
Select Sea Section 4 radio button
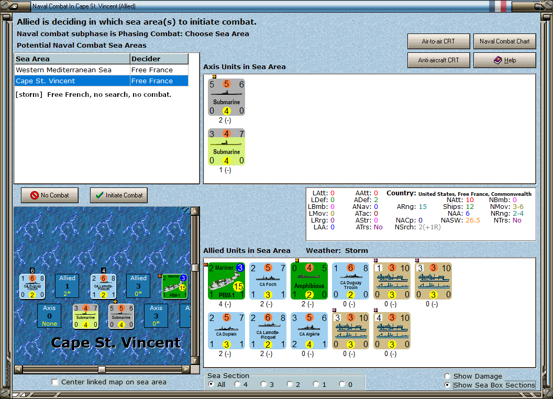(x=237, y=384)
